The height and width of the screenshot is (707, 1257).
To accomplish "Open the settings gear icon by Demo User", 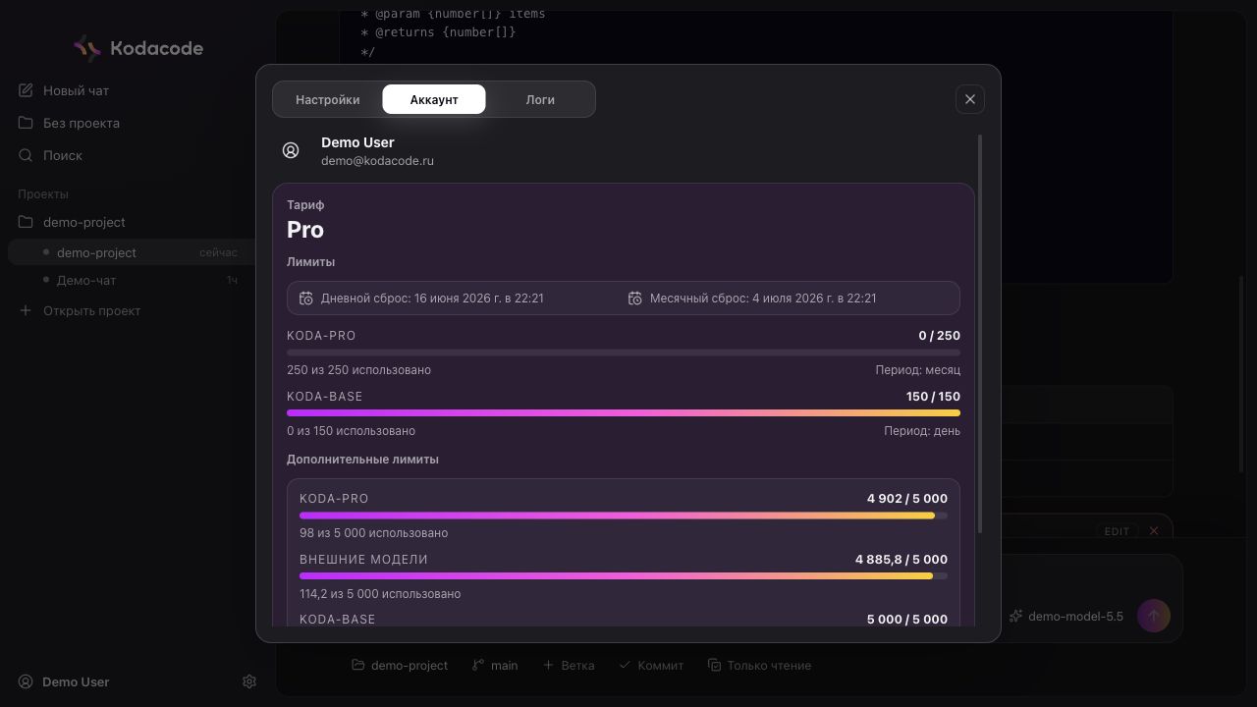I will (249, 681).
